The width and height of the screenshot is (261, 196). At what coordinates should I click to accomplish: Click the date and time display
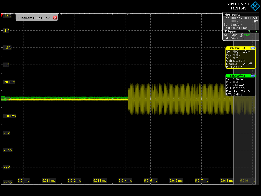click(x=238, y=6)
